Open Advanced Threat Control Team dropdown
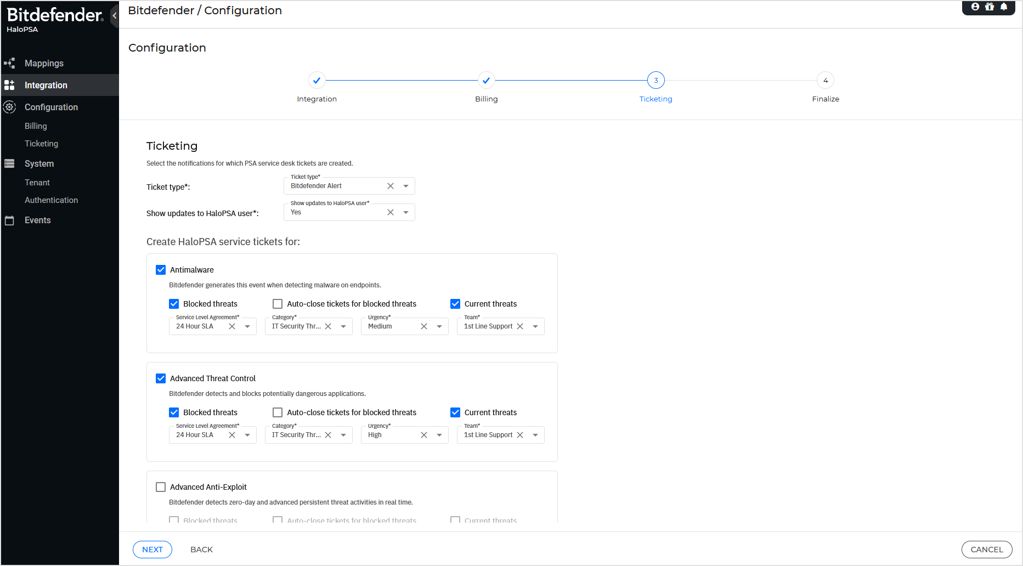Image resolution: width=1023 pixels, height=566 pixels. point(535,435)
